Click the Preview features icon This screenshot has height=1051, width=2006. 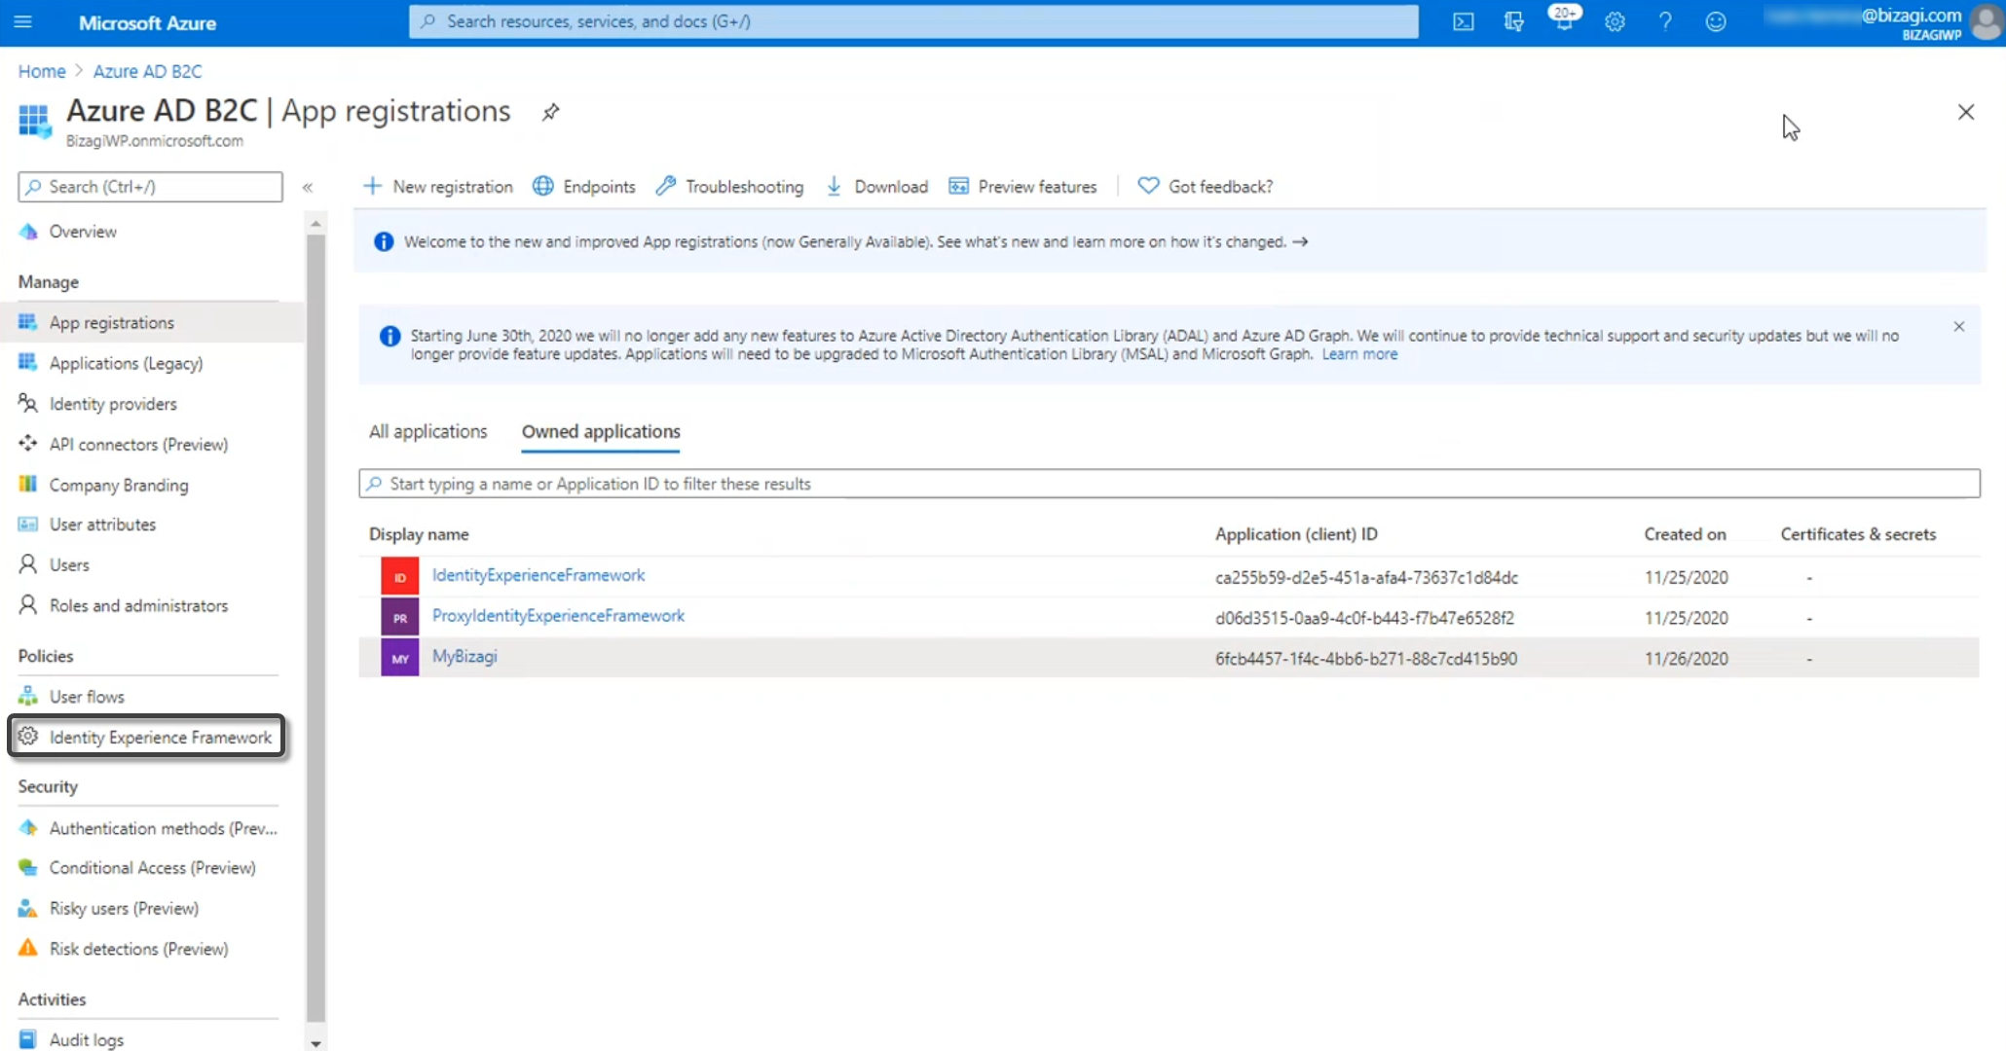[958, 186]
